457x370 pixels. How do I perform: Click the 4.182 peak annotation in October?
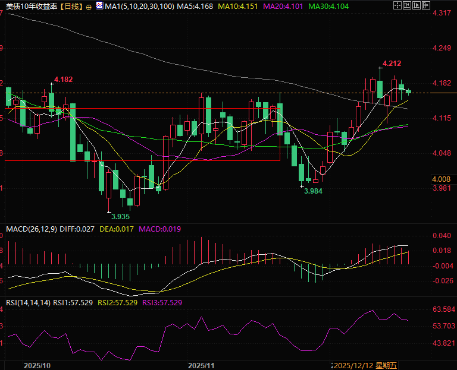64,80
